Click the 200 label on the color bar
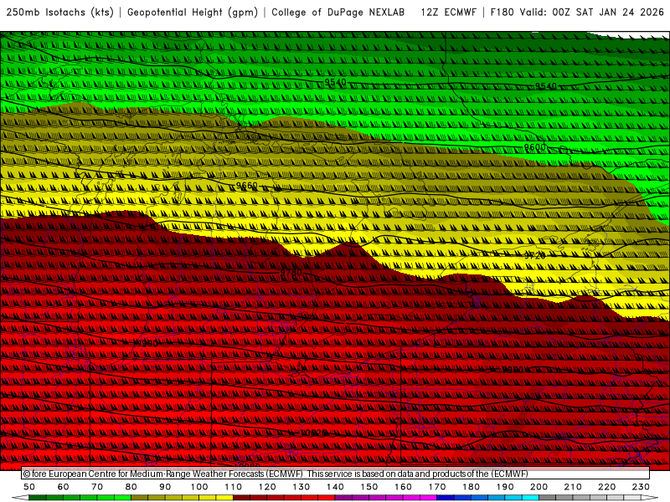 coord(539,487)
